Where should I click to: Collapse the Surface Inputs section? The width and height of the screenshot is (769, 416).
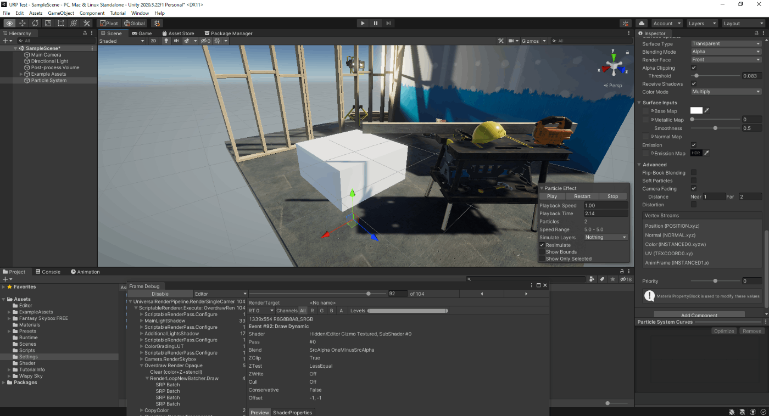click(639, 103)
